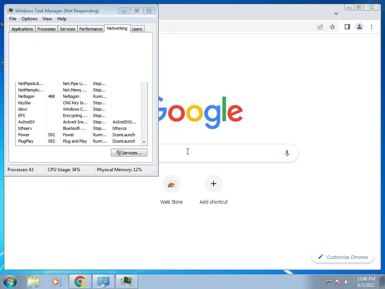Viewport: 385px width, 289px height.
Task: Click Chrome share page icon
Action: tap(320, 27)
